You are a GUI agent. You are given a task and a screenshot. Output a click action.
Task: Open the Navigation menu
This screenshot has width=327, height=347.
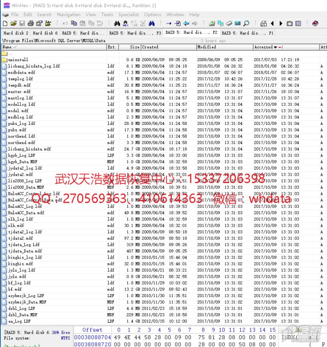click(x=69, y=14)
